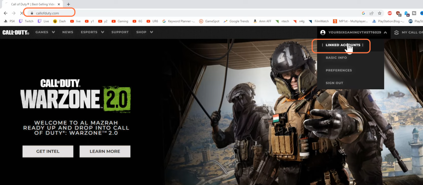Viewport: 423px width, 185px height.
Task: Open the Ghostery extension icon
Action: pyautogui.click(x=407, y=13)
